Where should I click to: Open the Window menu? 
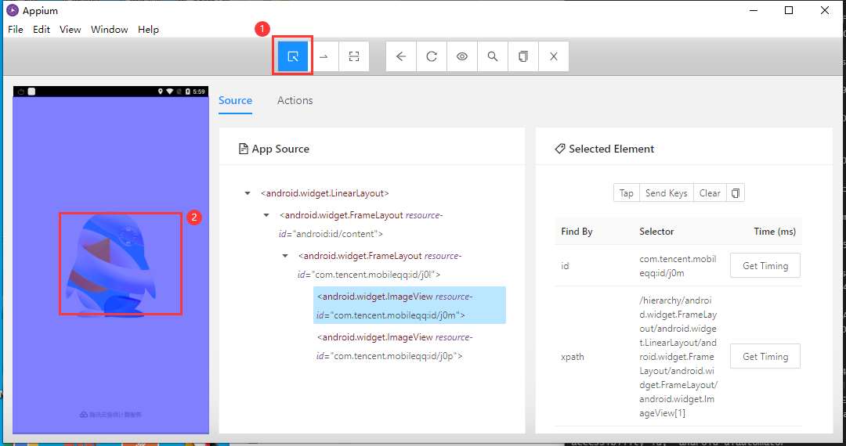click(x=110, y=30)
